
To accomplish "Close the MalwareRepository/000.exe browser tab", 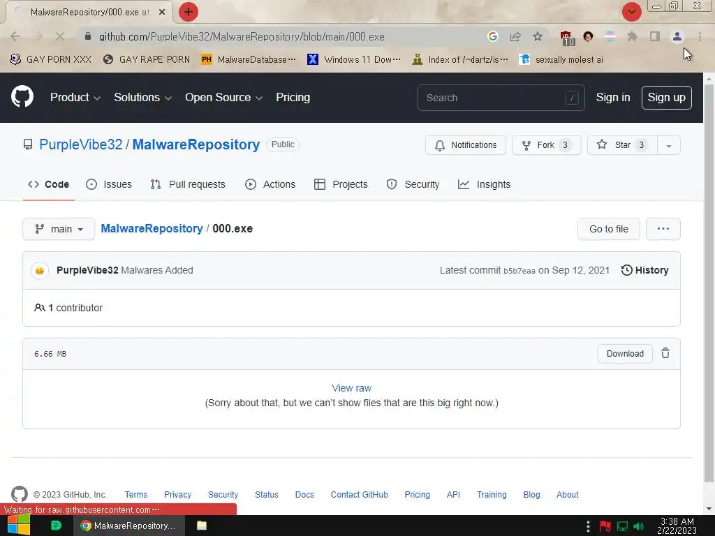I will (162, 12).
